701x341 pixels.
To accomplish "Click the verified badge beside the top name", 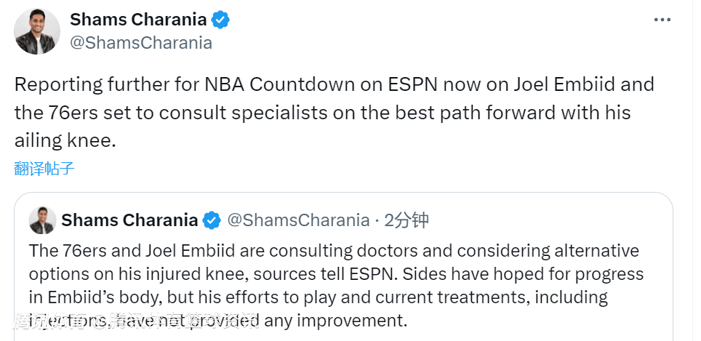I will click(220, 20).
